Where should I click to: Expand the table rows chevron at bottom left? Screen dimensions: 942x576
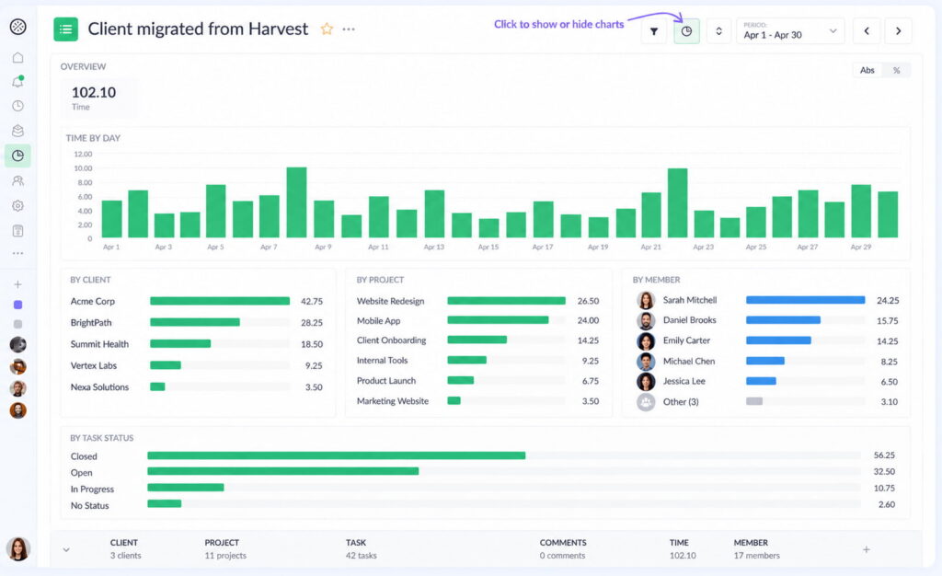[66, 549]
